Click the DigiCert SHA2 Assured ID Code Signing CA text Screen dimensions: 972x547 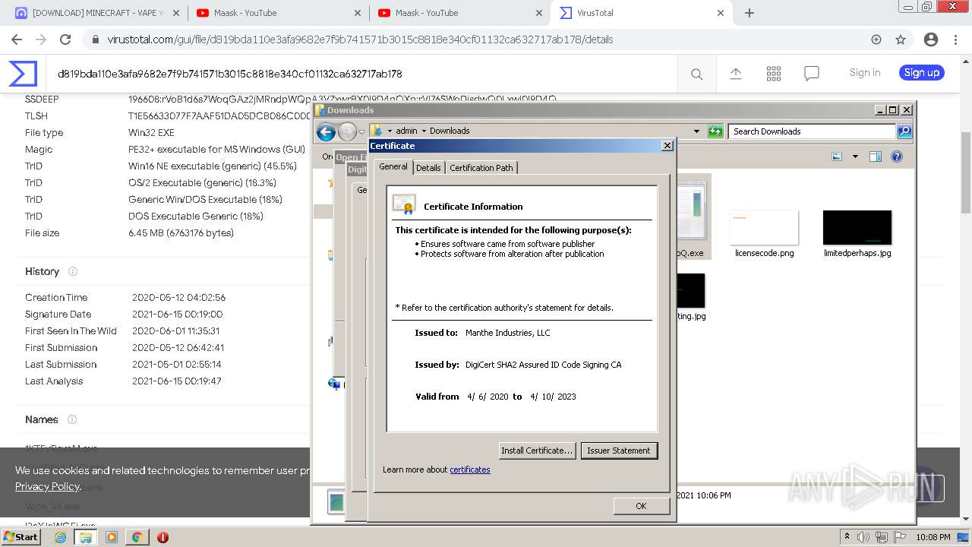point(543,365)
